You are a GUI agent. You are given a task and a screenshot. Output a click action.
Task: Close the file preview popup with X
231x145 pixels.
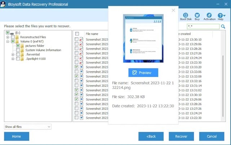point(173,10)
